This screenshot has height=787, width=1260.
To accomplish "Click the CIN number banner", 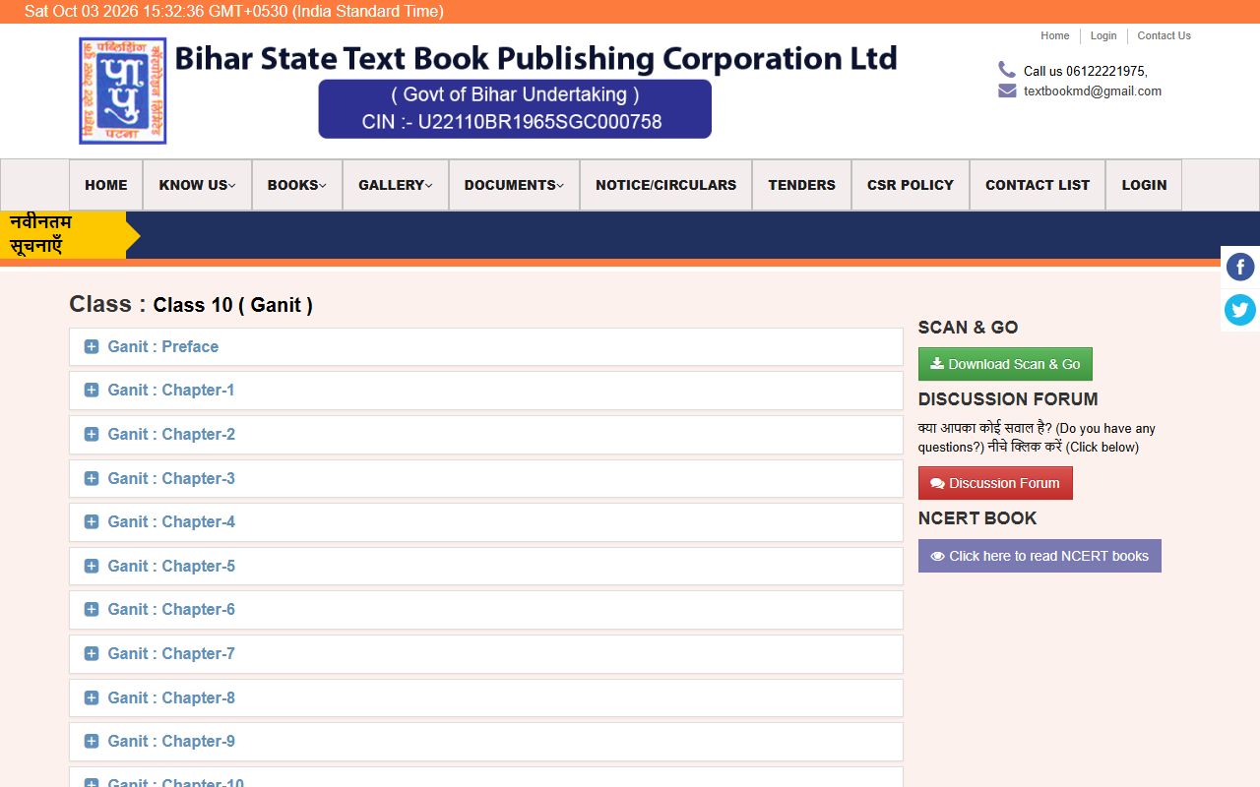I will coord(515,109).
